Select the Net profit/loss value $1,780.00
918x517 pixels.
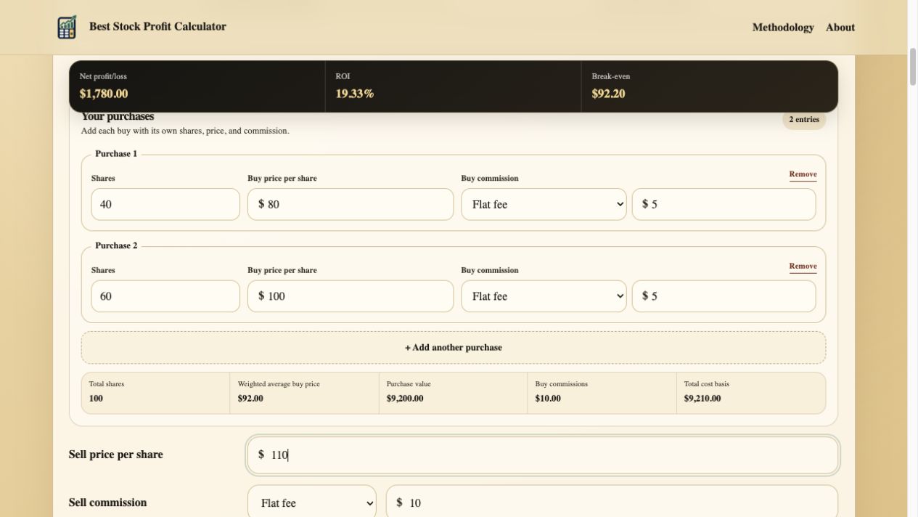pos(104,94)
